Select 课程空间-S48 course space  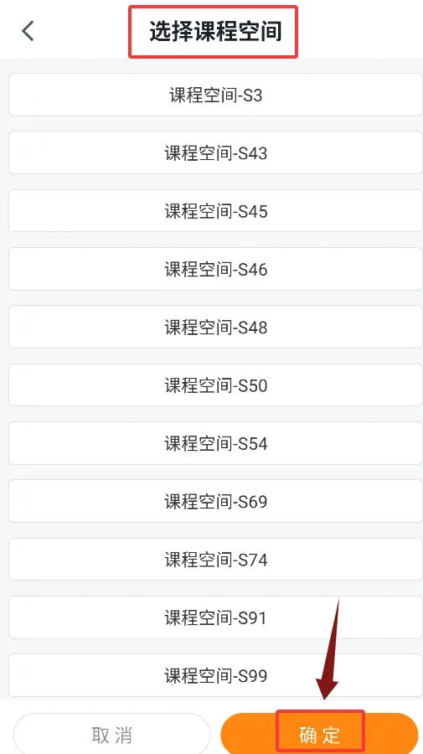click(x=215, y=327)
